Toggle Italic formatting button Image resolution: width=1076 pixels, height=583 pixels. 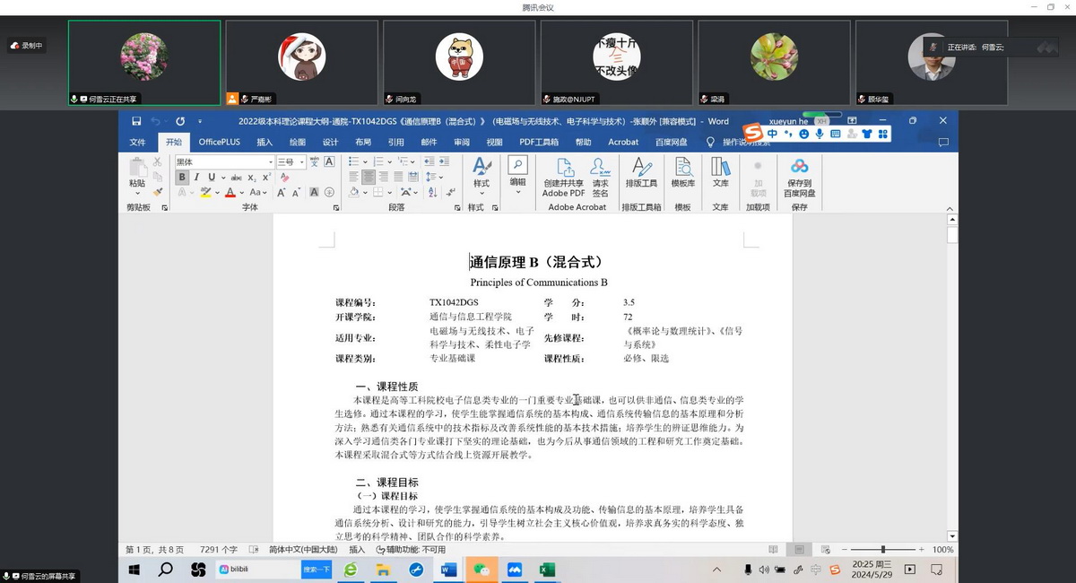[197, 178]
